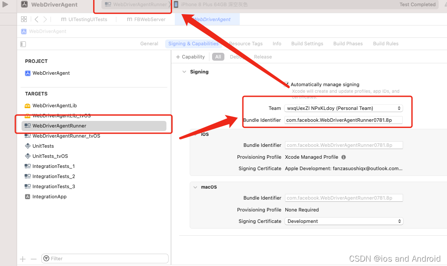Show info for Xcode Managed Profile
447x266 pixels.
click(343, 157)
